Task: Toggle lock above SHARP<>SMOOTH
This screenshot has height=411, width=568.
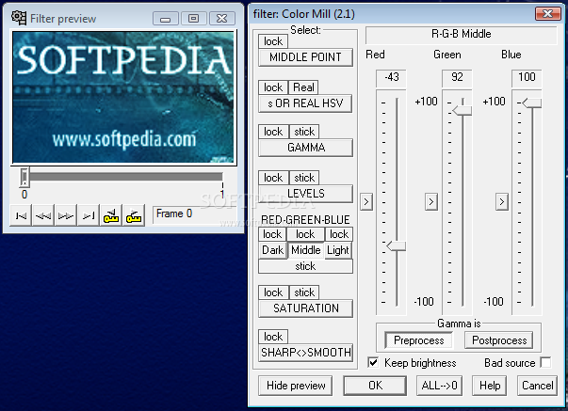Action: click(273, 337)
